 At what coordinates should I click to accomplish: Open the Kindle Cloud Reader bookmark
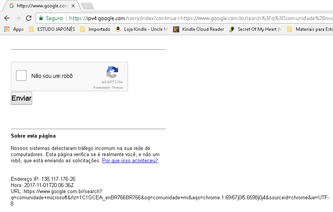199,29
